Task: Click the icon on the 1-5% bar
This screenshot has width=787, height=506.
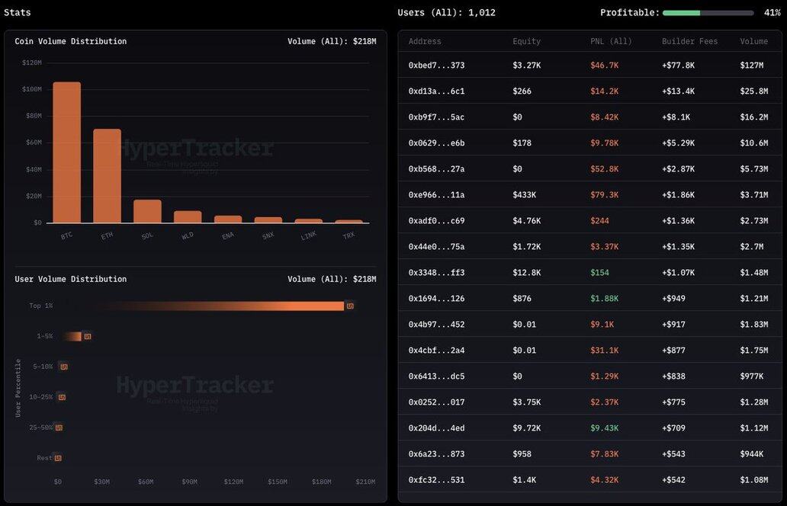Action: pyautogui.click(x=88, y=336)
